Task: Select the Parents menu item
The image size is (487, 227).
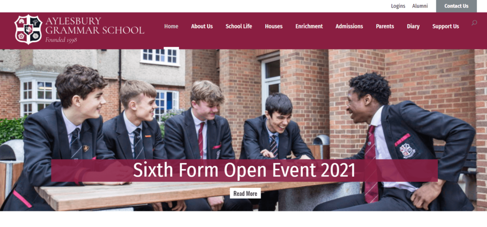Action: (385, 27)
